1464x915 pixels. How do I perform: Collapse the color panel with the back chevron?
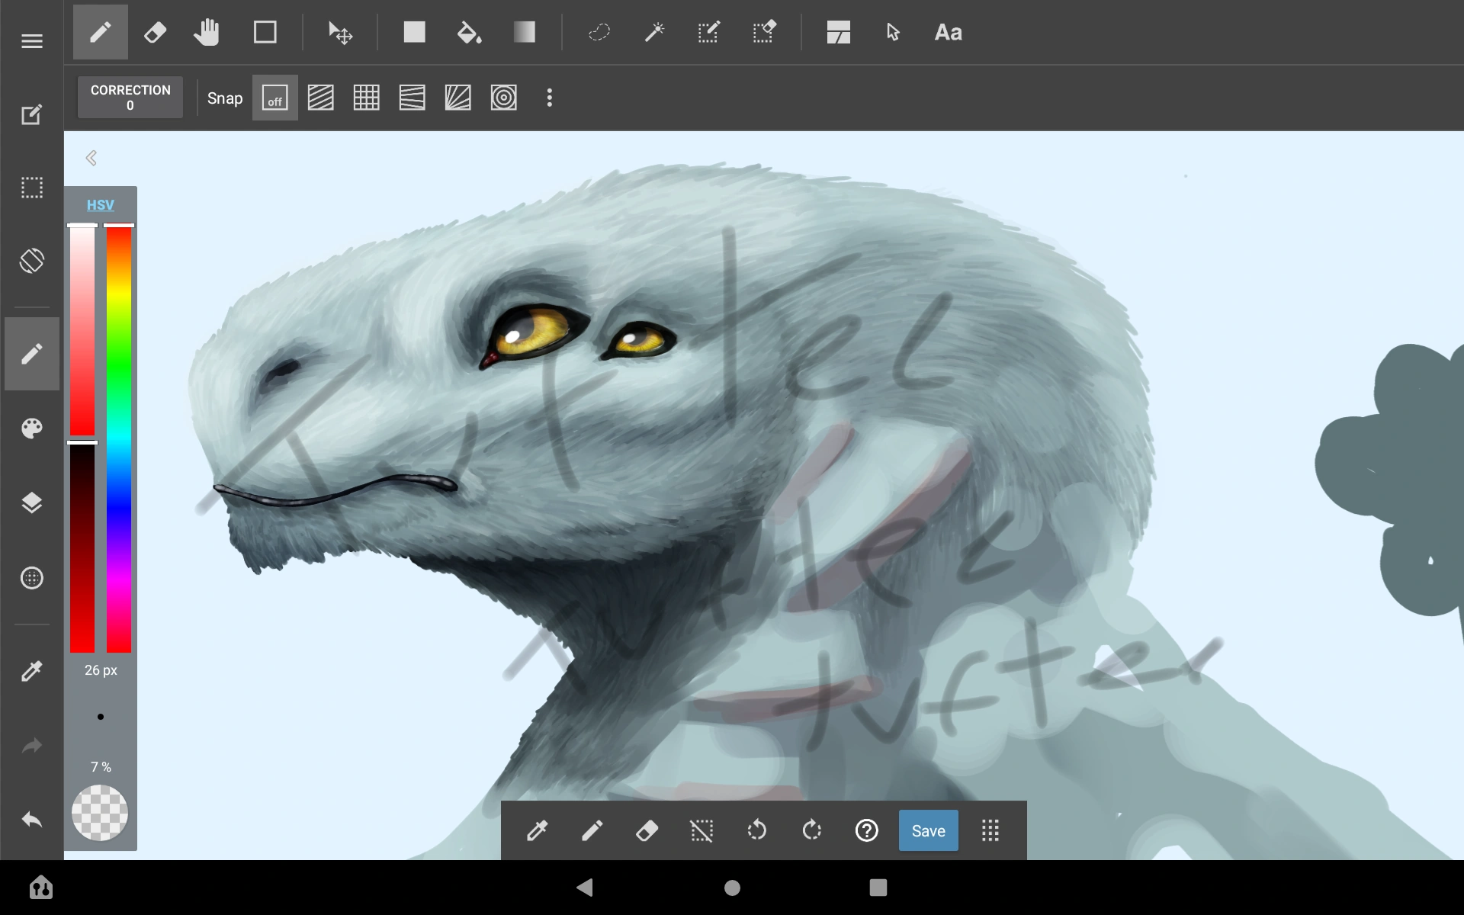click(x=91, y=157)
